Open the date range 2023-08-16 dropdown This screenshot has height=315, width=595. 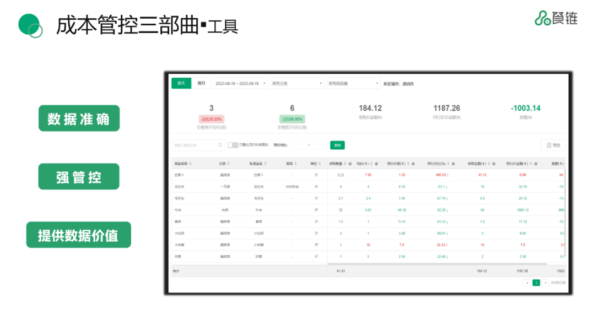[241, 84]
